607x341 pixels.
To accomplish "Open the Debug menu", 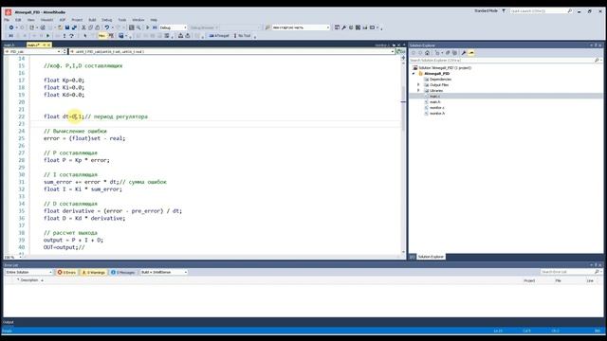I will [107, 20].
